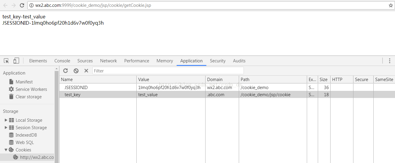Delete selected cookie with the X icon

coord(86,71)
